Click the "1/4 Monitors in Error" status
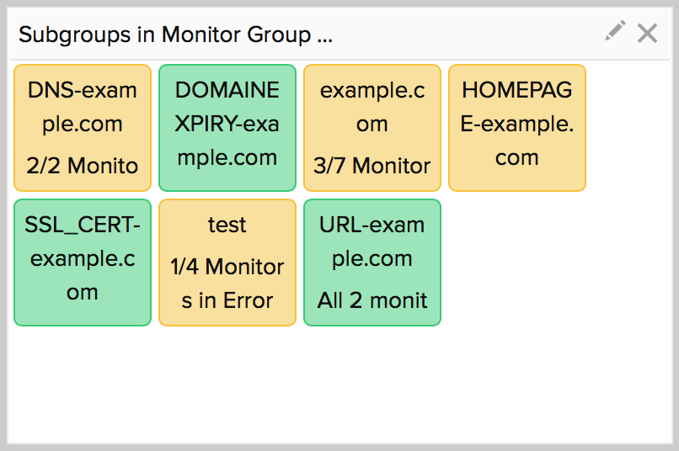The image size is (679, 451). pos(227,284)
